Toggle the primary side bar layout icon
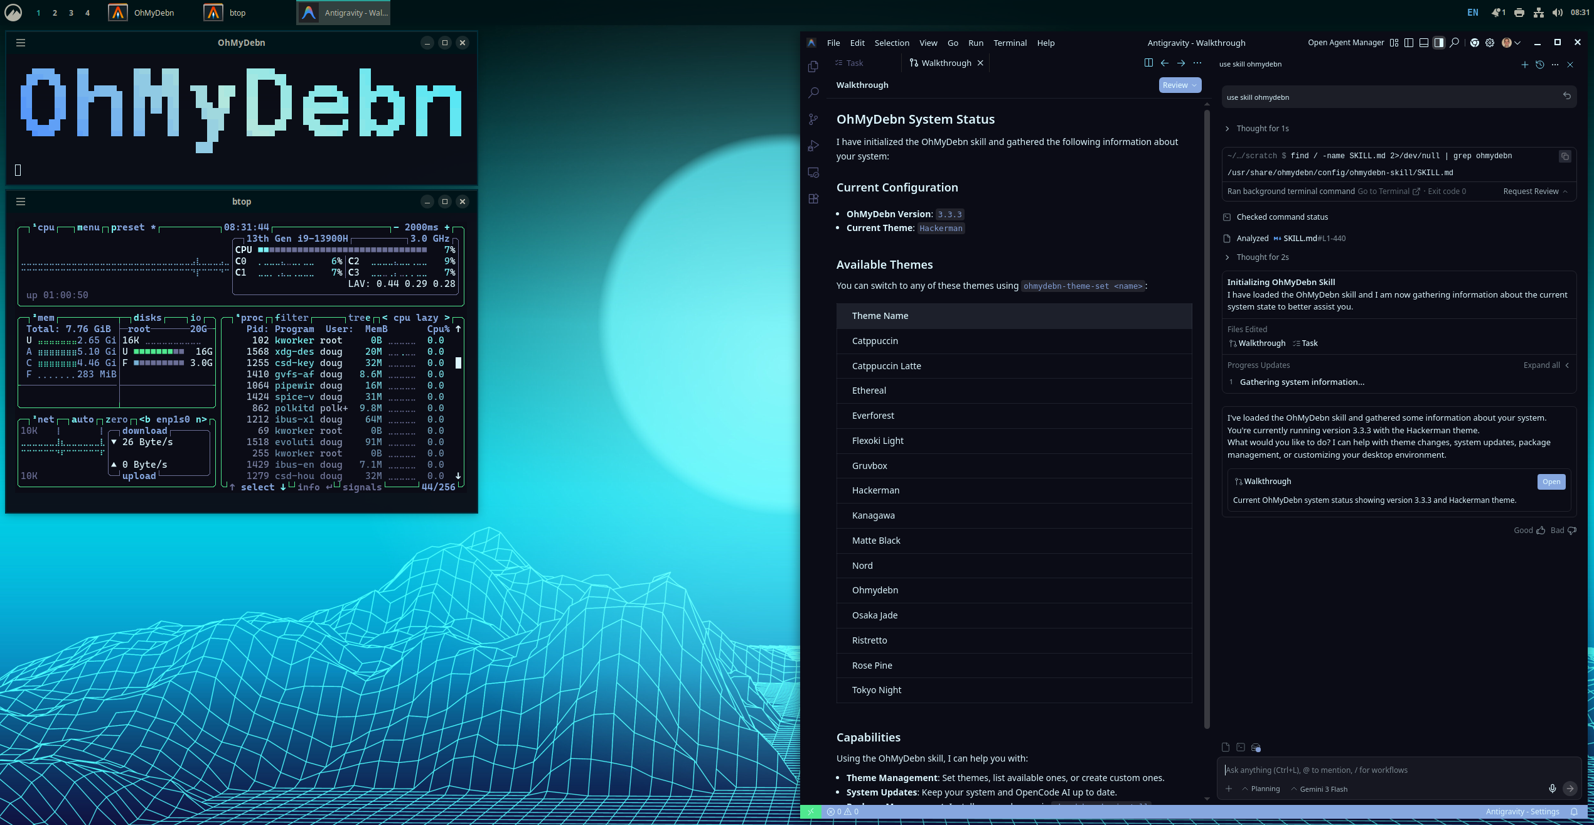 [1408, 43]
